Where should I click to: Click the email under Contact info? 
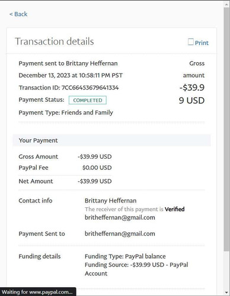click(120, 218)
